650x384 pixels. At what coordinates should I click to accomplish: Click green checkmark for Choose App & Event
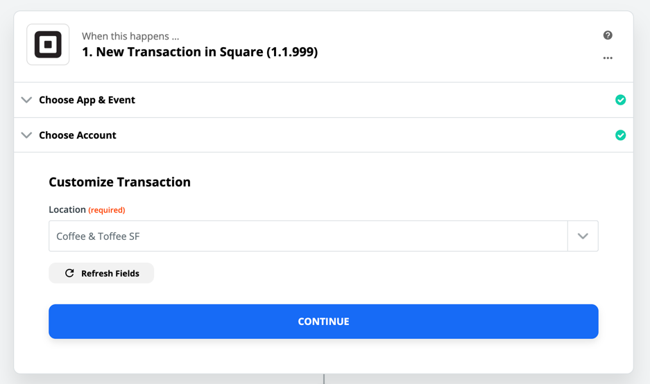point(620,100)
